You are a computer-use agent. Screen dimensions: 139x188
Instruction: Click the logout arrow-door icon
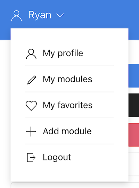31,157
